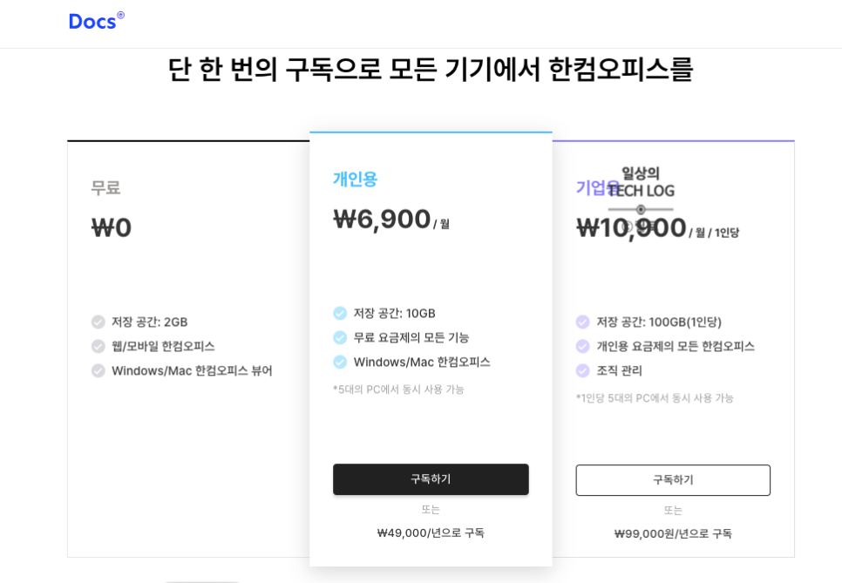Click blue checkmark beside 무료 요금제의 모든 기능
The height and width of the screenshot is (583, 842).
340,337
